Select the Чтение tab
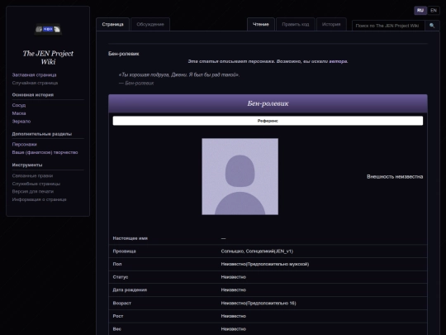This screenshot has width=446, height=335. coord(261,24)
